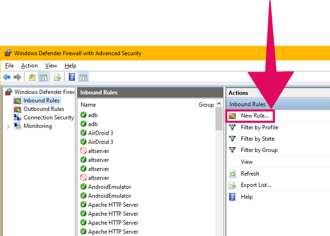The width and height of the screenshot is (330, 236).
Task: Select the second adb rule
Action: pyautogui.click(x=93, y=124)
